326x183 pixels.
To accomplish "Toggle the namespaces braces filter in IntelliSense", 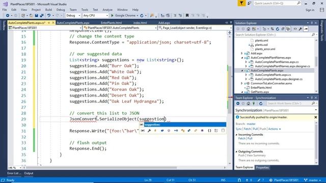I will pyautogui.click(x=209, y=131).
